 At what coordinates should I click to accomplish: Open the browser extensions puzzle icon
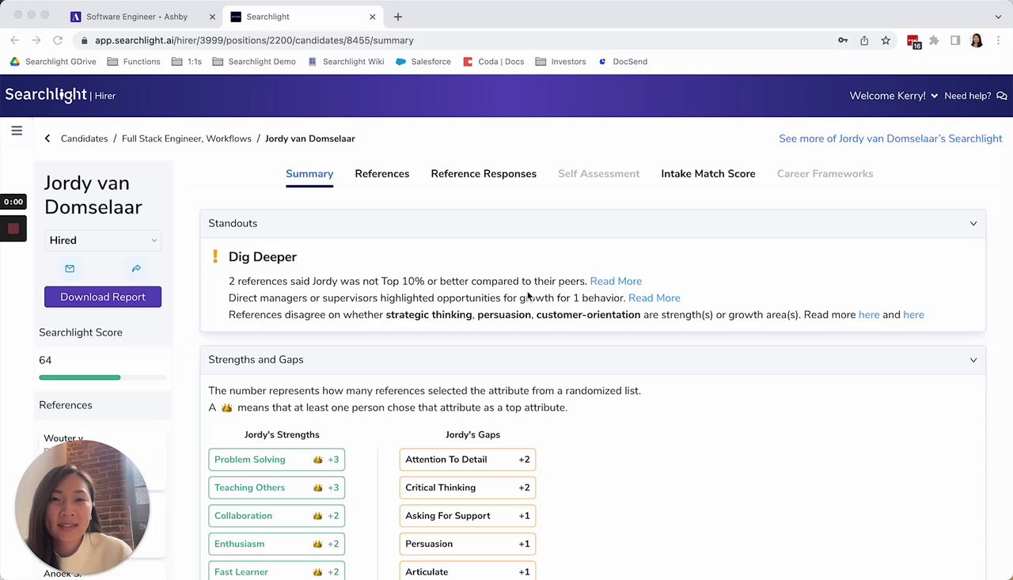pos(935,40)
